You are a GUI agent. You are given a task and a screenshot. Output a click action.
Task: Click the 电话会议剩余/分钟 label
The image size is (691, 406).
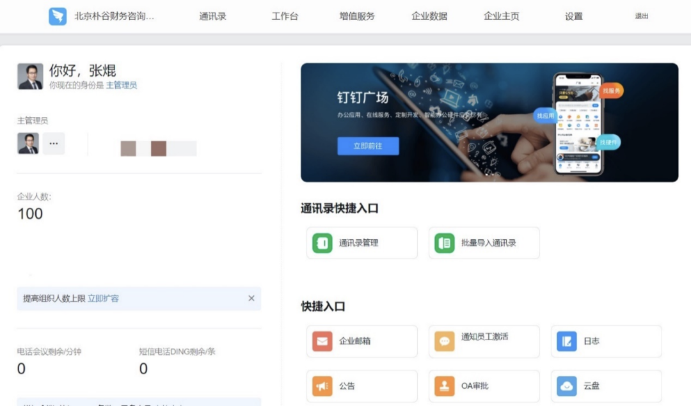(x=49, y=352)
